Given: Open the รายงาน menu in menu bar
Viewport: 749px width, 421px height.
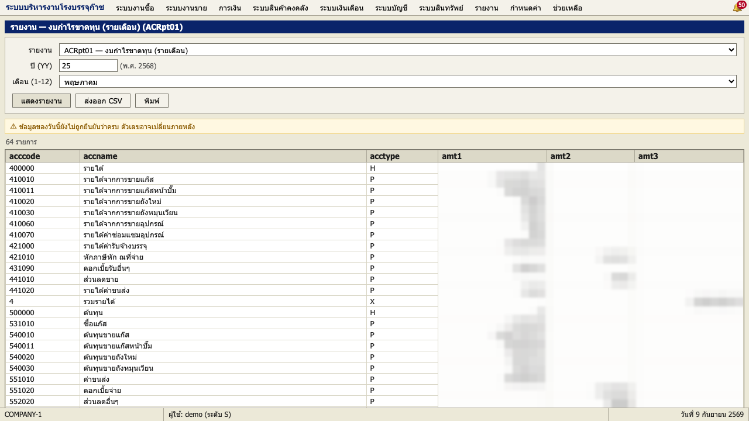Looking at the screenshot, I should point(486,8).
